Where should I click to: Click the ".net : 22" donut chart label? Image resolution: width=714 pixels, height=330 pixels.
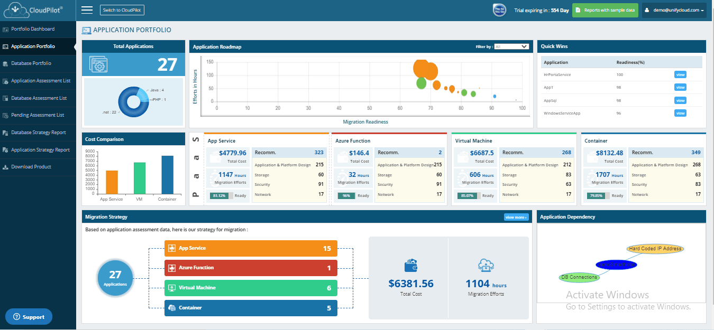110,112
